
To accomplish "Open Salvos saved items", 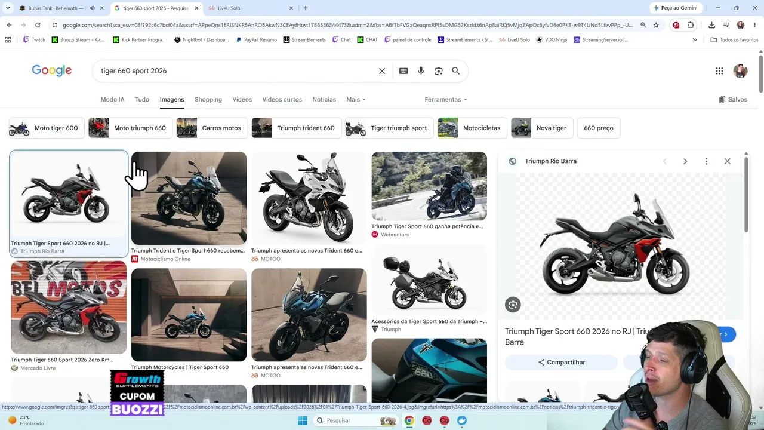I will (x=733, y=99).
